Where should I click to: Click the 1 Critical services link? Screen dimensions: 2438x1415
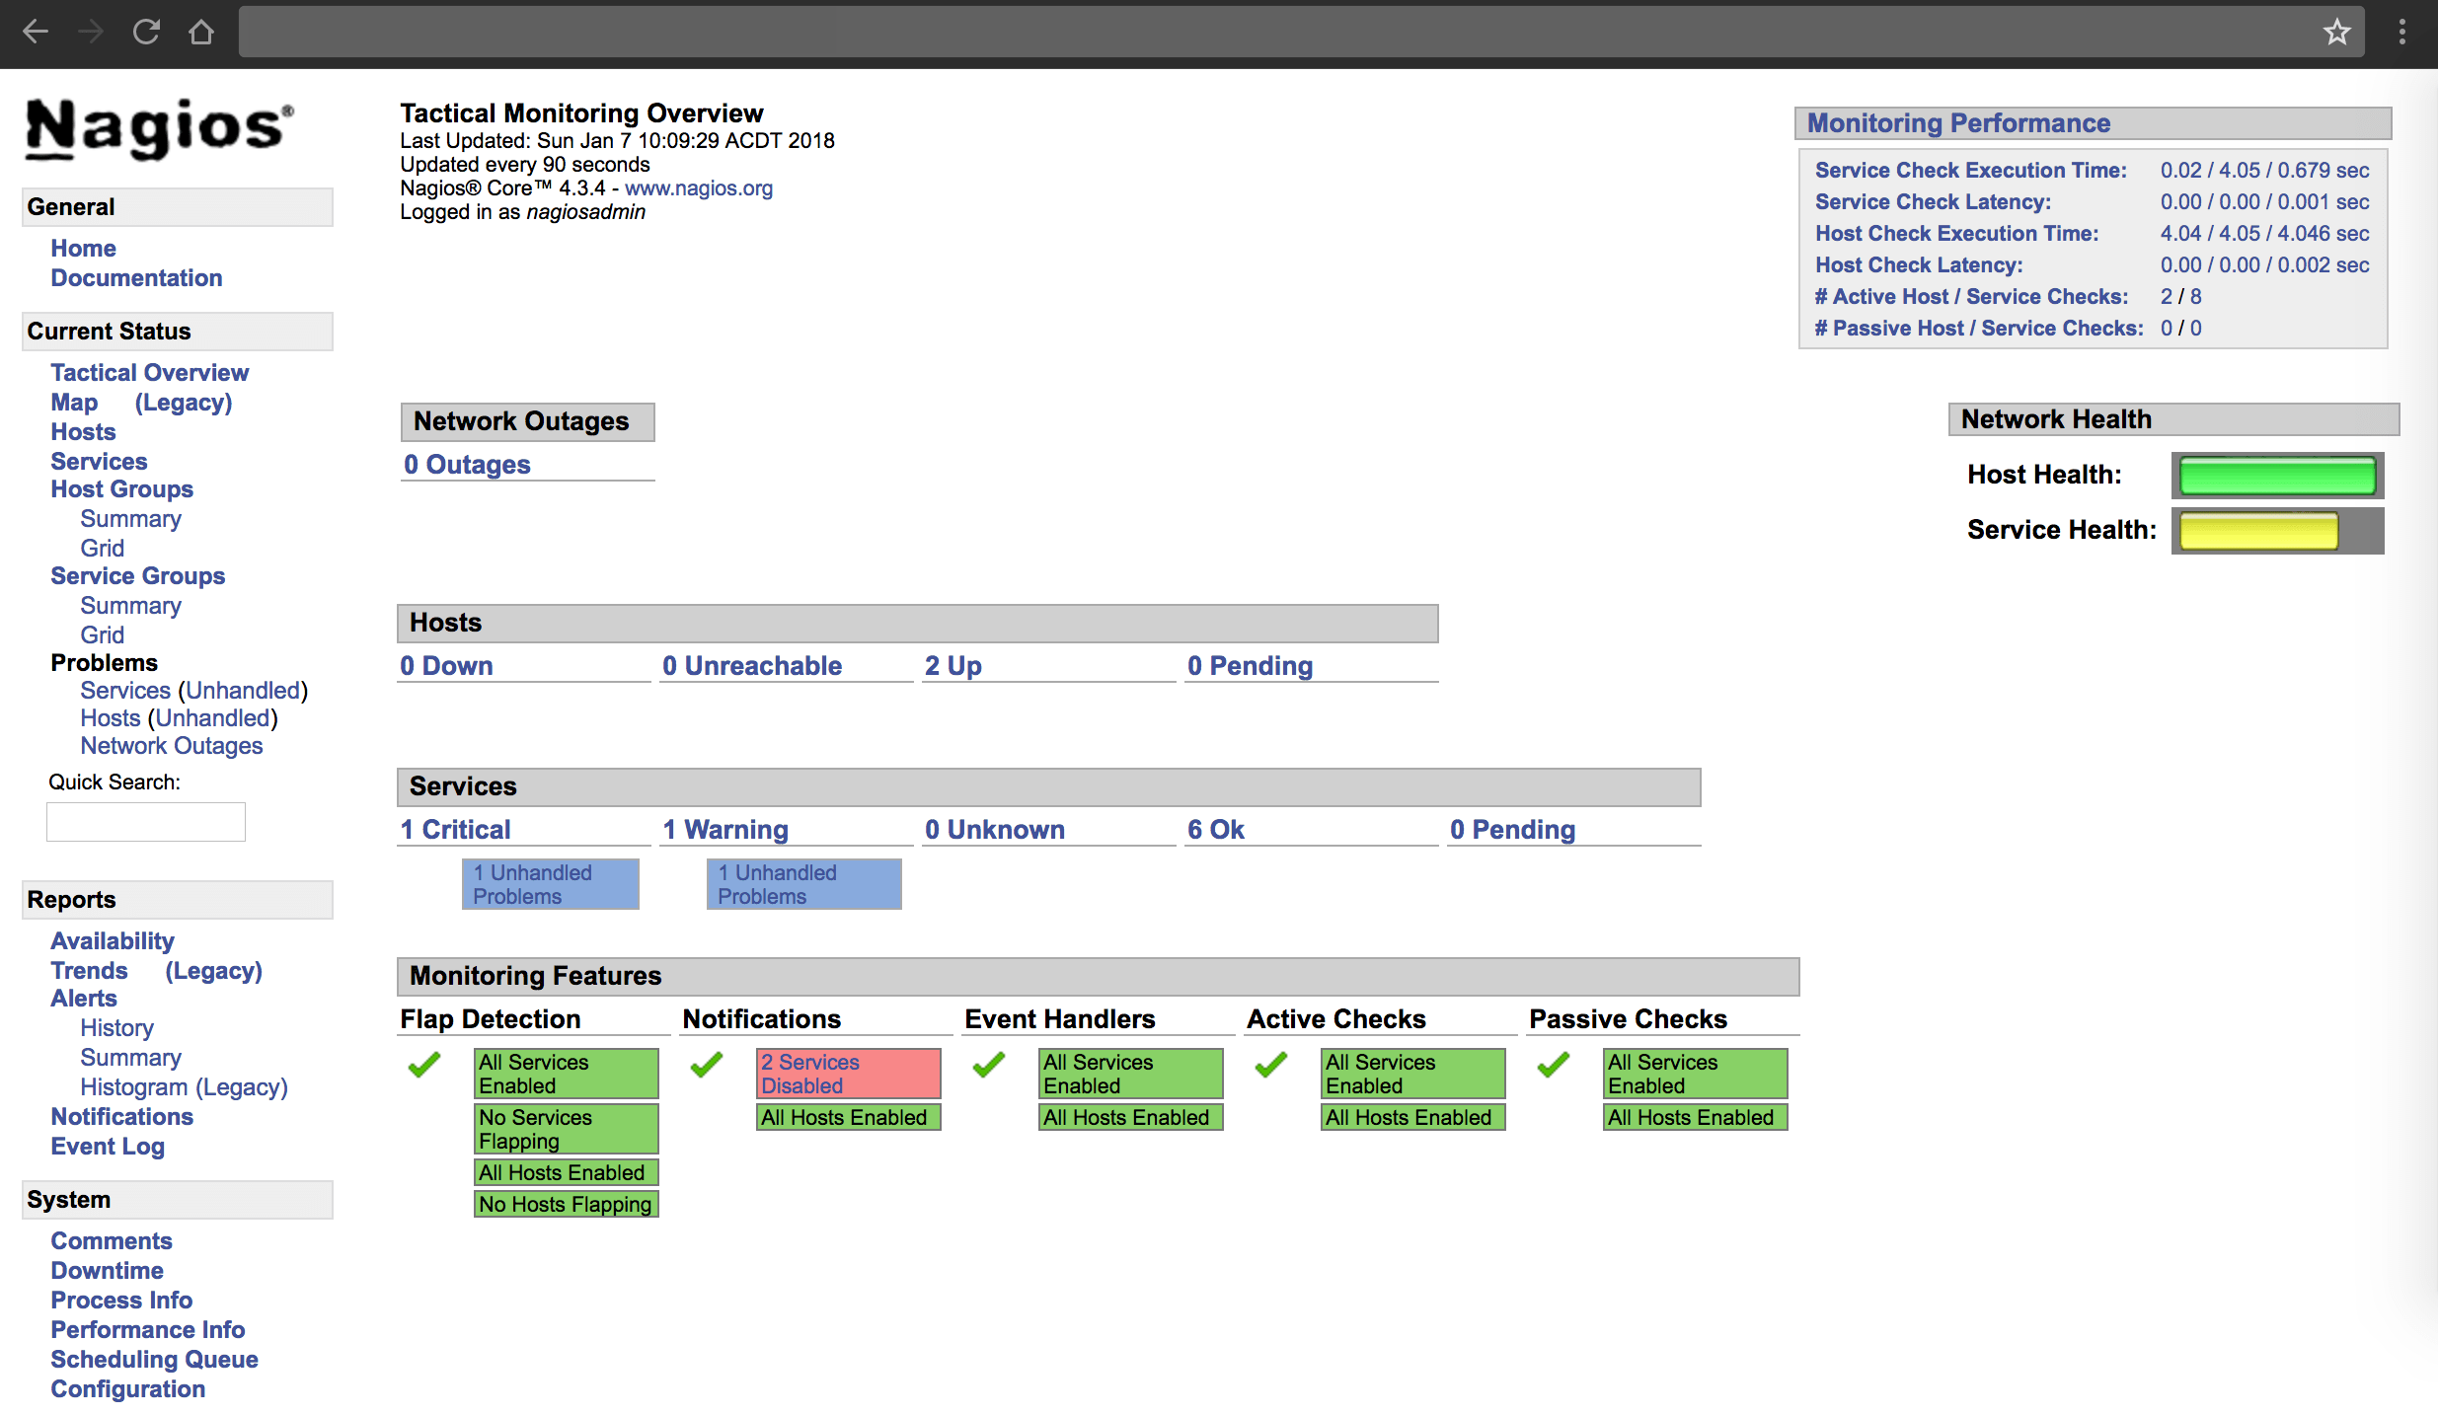pos(456,830)
